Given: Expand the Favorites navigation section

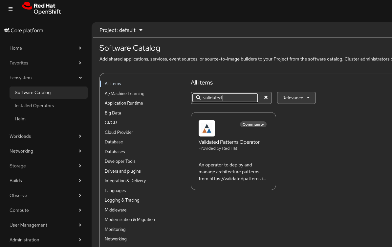Looking at the screenshot, I should click(x=46, y=63).
